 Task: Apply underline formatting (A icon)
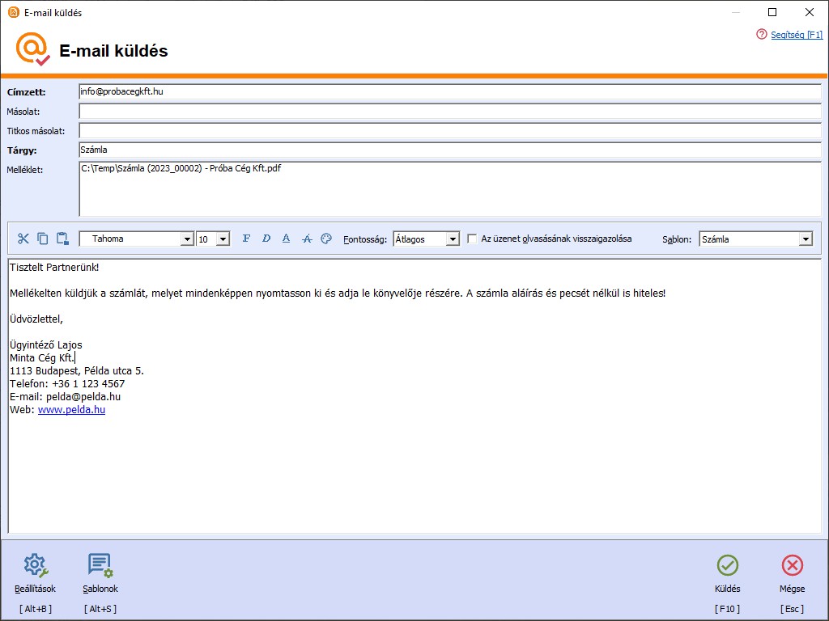point(286,239)
